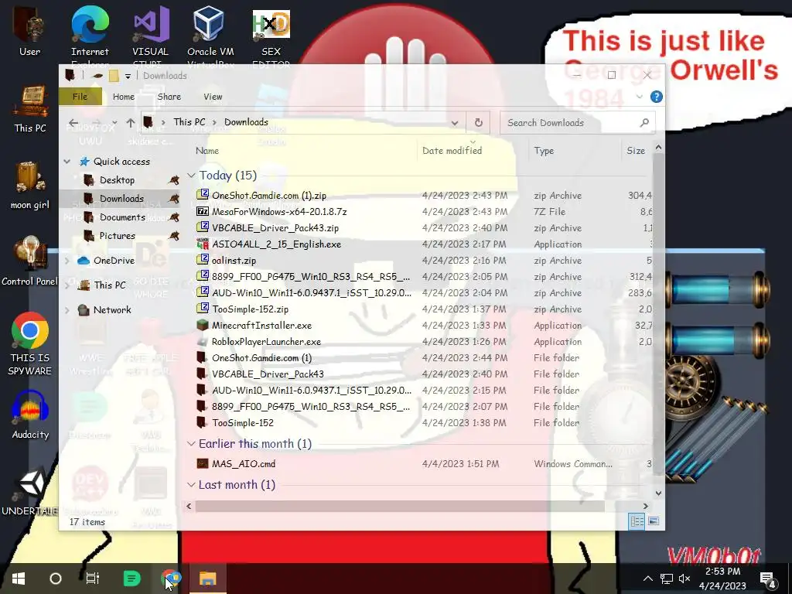This screenshot has height=594, width=792.
Task: Select the MAS_AIO.cmd file
Action: [244, 464]
